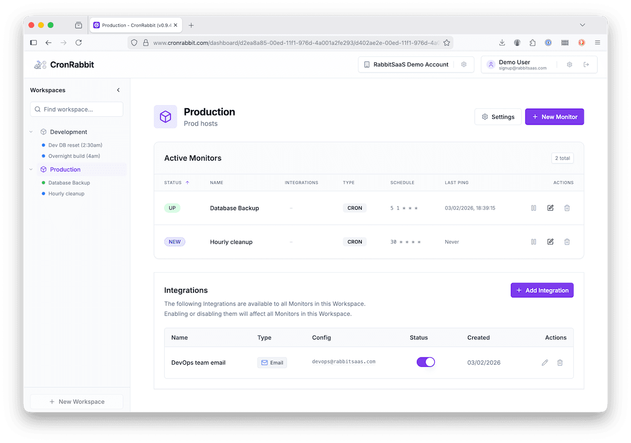
Task: Click the Find workspace search field
Action: pyautogui.click(x=76, y=109)
